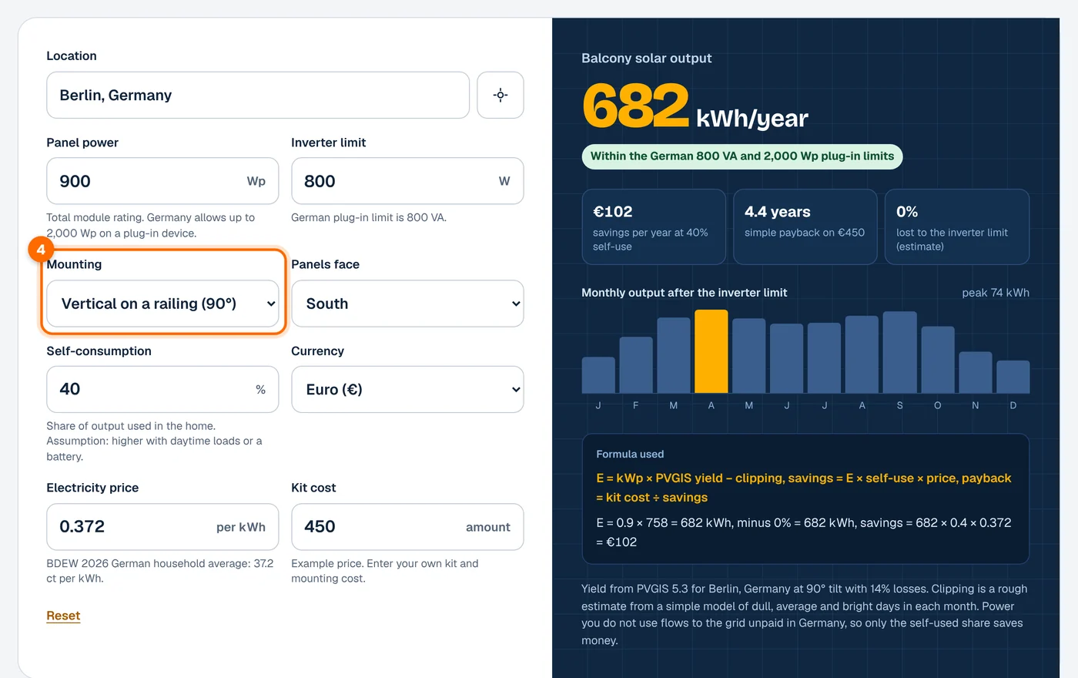
Task: Click the €102 savings per year card
Action: [x=654, y=227]
